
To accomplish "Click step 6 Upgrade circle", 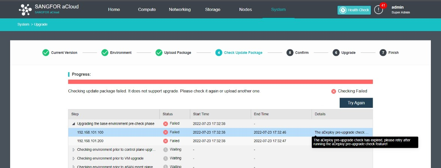I will [336, 52].
